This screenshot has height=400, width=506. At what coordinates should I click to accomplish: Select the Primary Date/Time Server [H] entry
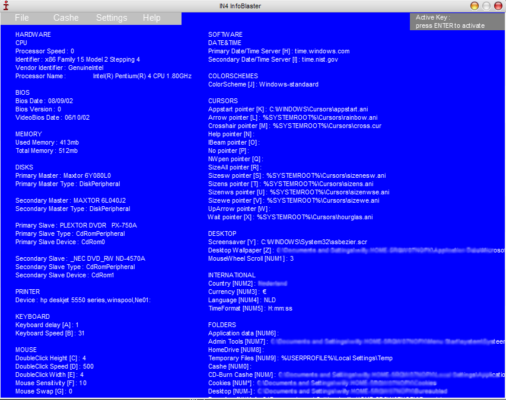pos(279,51)
